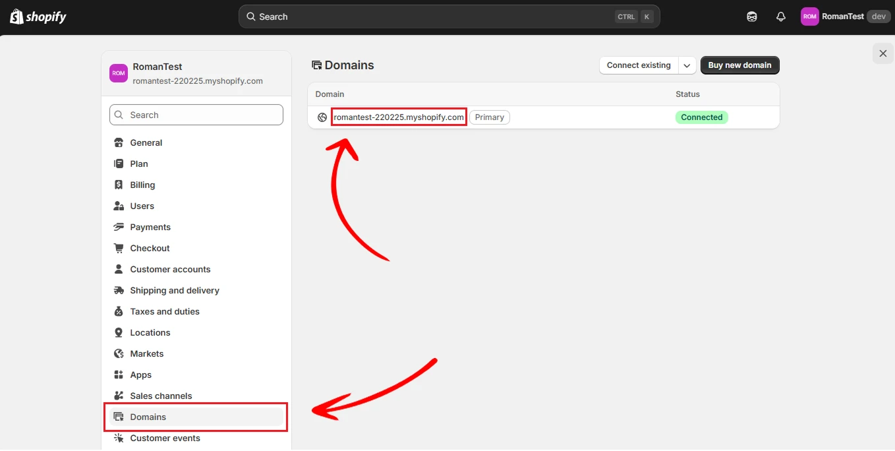This screenshot has width=895, height=451.
Task: Click the Buy new domain button
Action: [740, 65]
